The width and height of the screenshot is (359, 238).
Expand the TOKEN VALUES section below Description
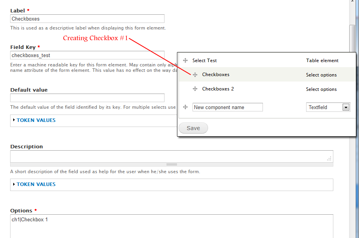click(x=35, y=184)
